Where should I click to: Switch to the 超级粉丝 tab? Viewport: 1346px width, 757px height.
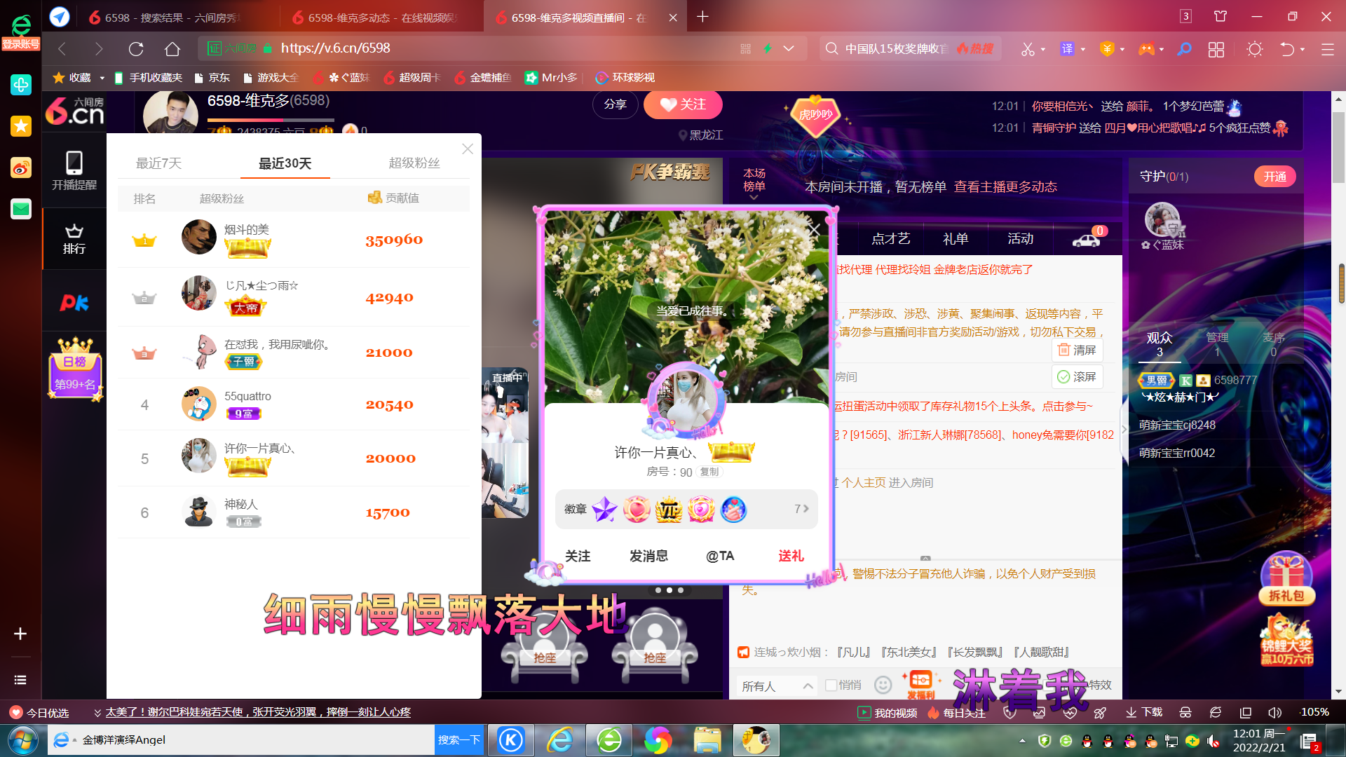point(414,163)
